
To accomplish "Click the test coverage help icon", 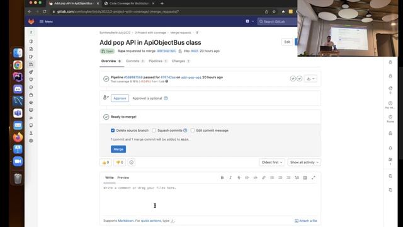I will tap(167, 81).
